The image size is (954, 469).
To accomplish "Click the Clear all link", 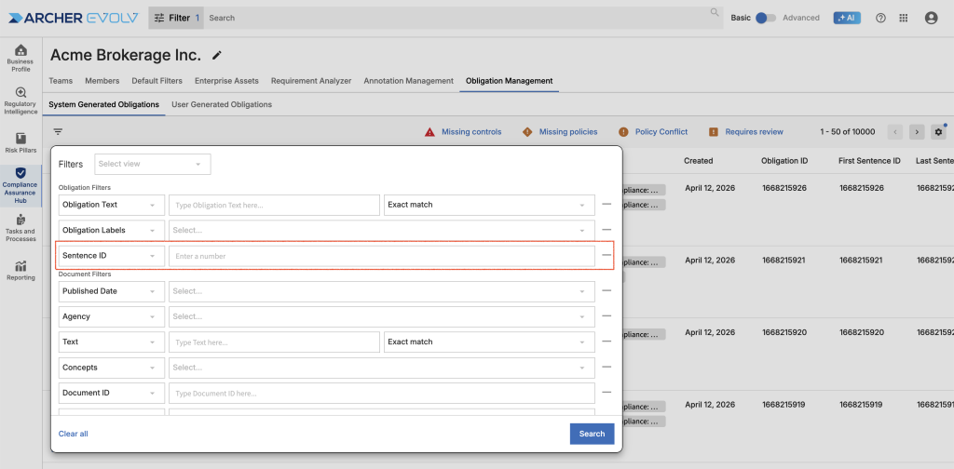I will pyautogui.click(x=74, y=434).
